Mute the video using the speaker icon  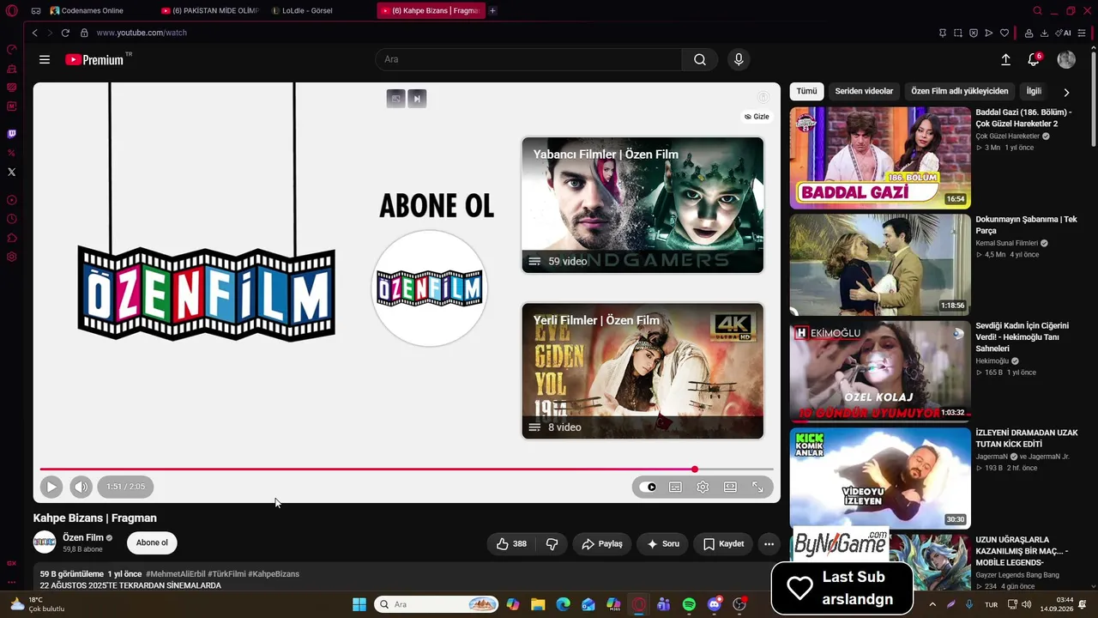pos(81,487)
